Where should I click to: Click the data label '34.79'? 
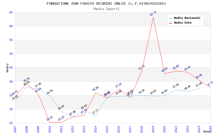click(x=49, y=92)
